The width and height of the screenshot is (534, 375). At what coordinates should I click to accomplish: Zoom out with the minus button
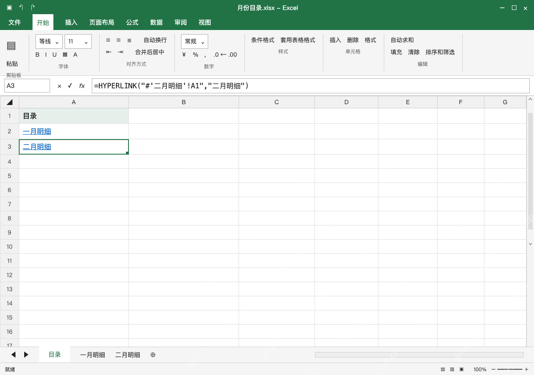[494, 369]
